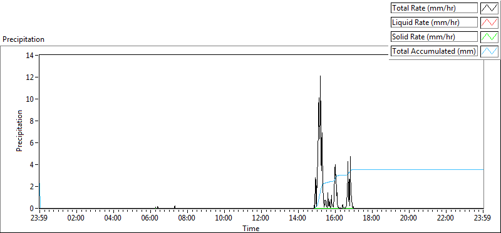Click the Total Accumulated blue line icon

[x=489, y=51]
